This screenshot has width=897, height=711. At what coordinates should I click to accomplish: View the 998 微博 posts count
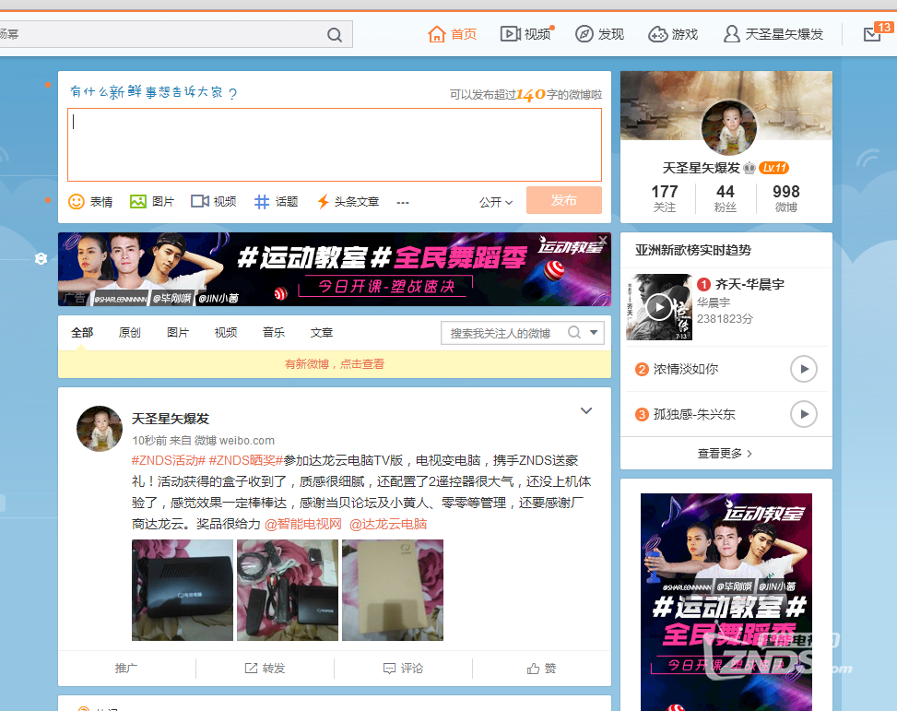[x=786, y=198]
